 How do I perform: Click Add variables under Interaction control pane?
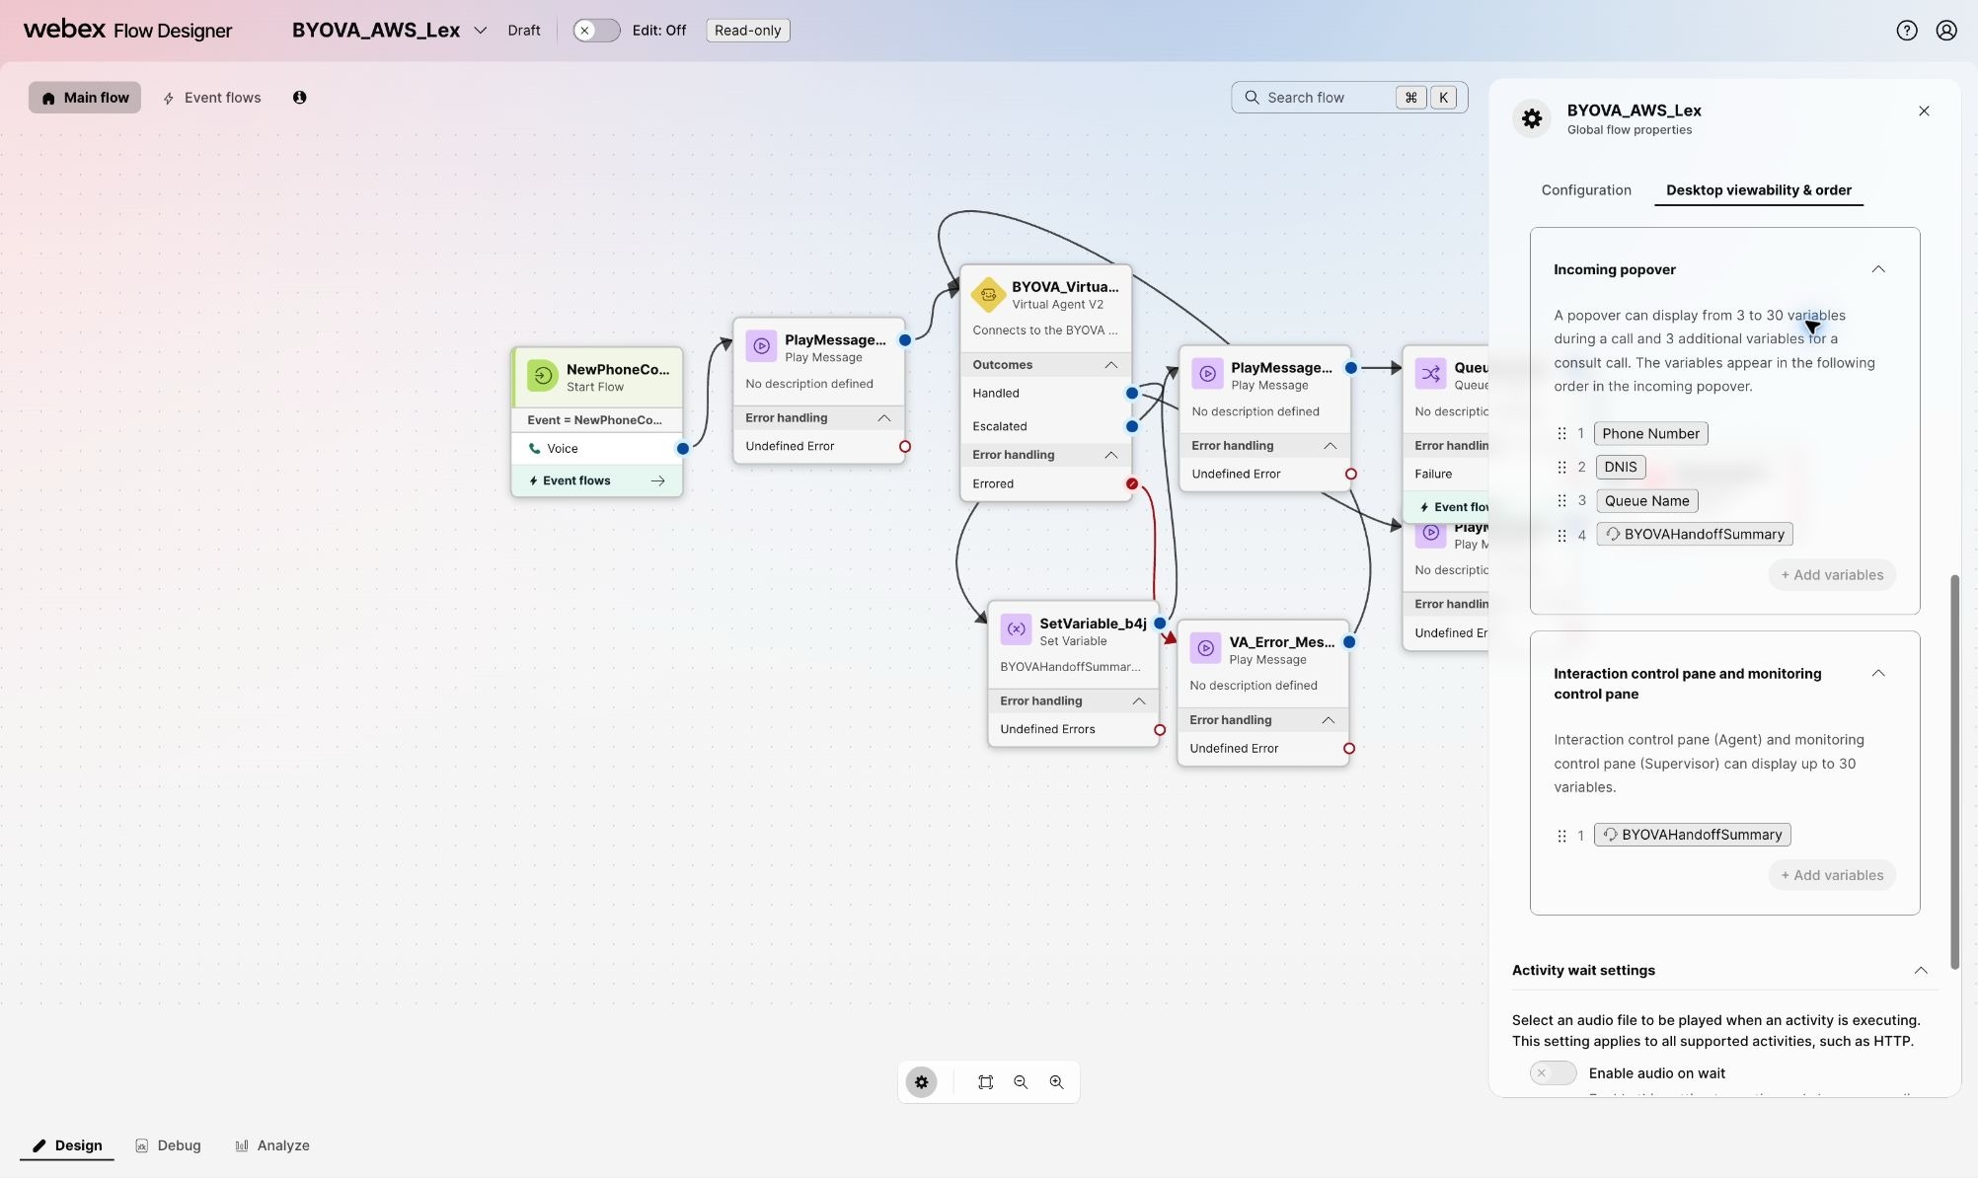coord(1832,875)
